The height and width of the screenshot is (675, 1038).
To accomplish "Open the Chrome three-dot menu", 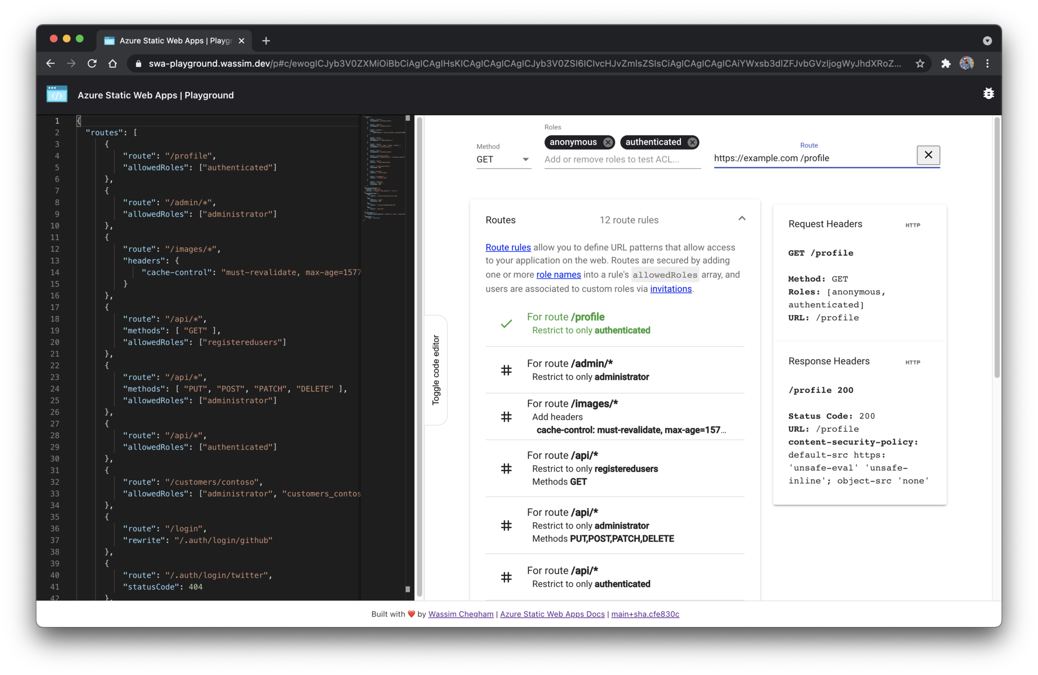I will click(987, 63).
